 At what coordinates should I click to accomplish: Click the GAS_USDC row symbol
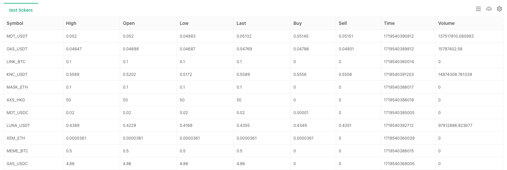[x=17, y=164]
